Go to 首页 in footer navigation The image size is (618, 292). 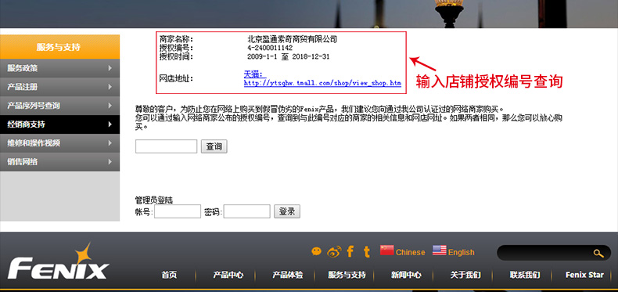pos(169,275)
